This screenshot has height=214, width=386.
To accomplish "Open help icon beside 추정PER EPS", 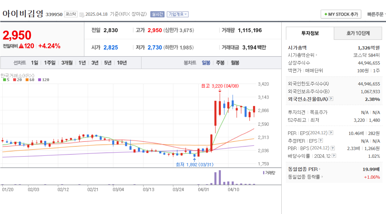I will coord(321,140).
